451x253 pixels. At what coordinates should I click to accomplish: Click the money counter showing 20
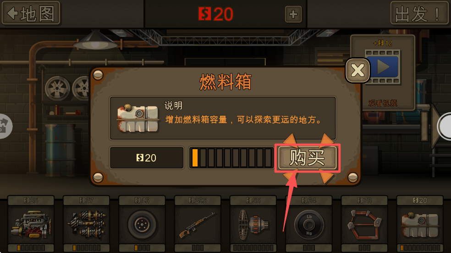[216, 14]
